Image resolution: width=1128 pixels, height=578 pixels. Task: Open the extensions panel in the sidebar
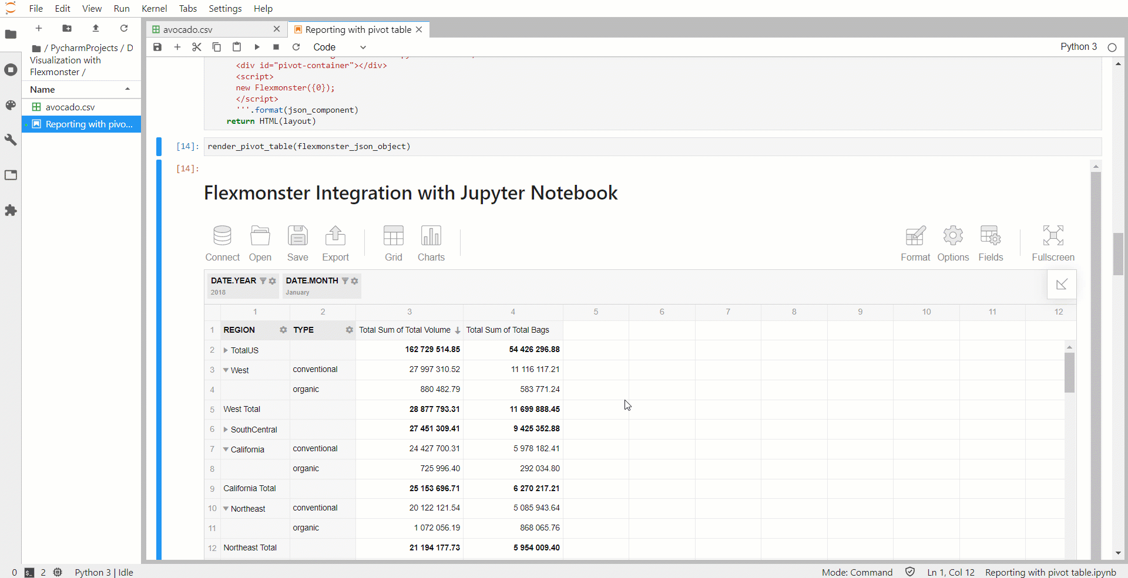coord(11,211)
